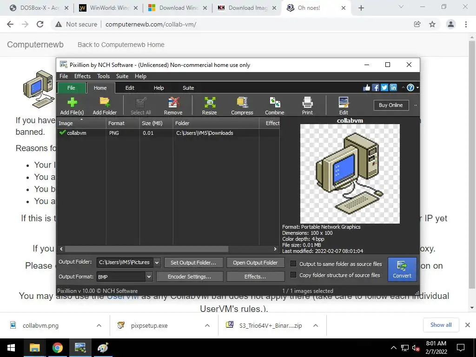Click the LinkedIn share icon
Viewport: 476px width, 357px height.
click(393, 88)
